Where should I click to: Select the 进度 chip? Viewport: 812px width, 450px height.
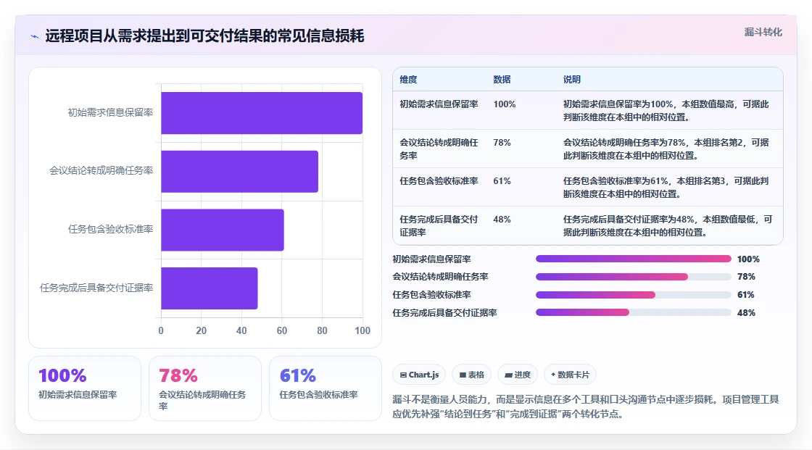coord(518,375)
